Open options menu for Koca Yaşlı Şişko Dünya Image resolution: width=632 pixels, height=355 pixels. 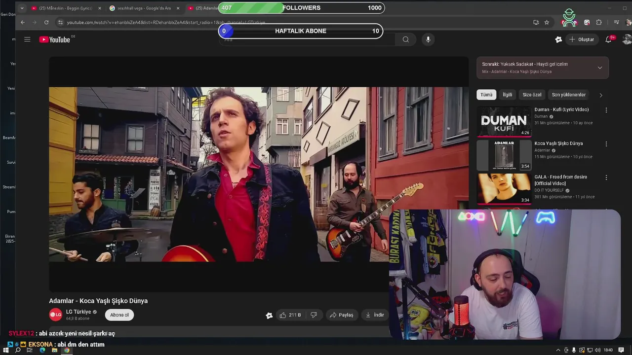606,144
